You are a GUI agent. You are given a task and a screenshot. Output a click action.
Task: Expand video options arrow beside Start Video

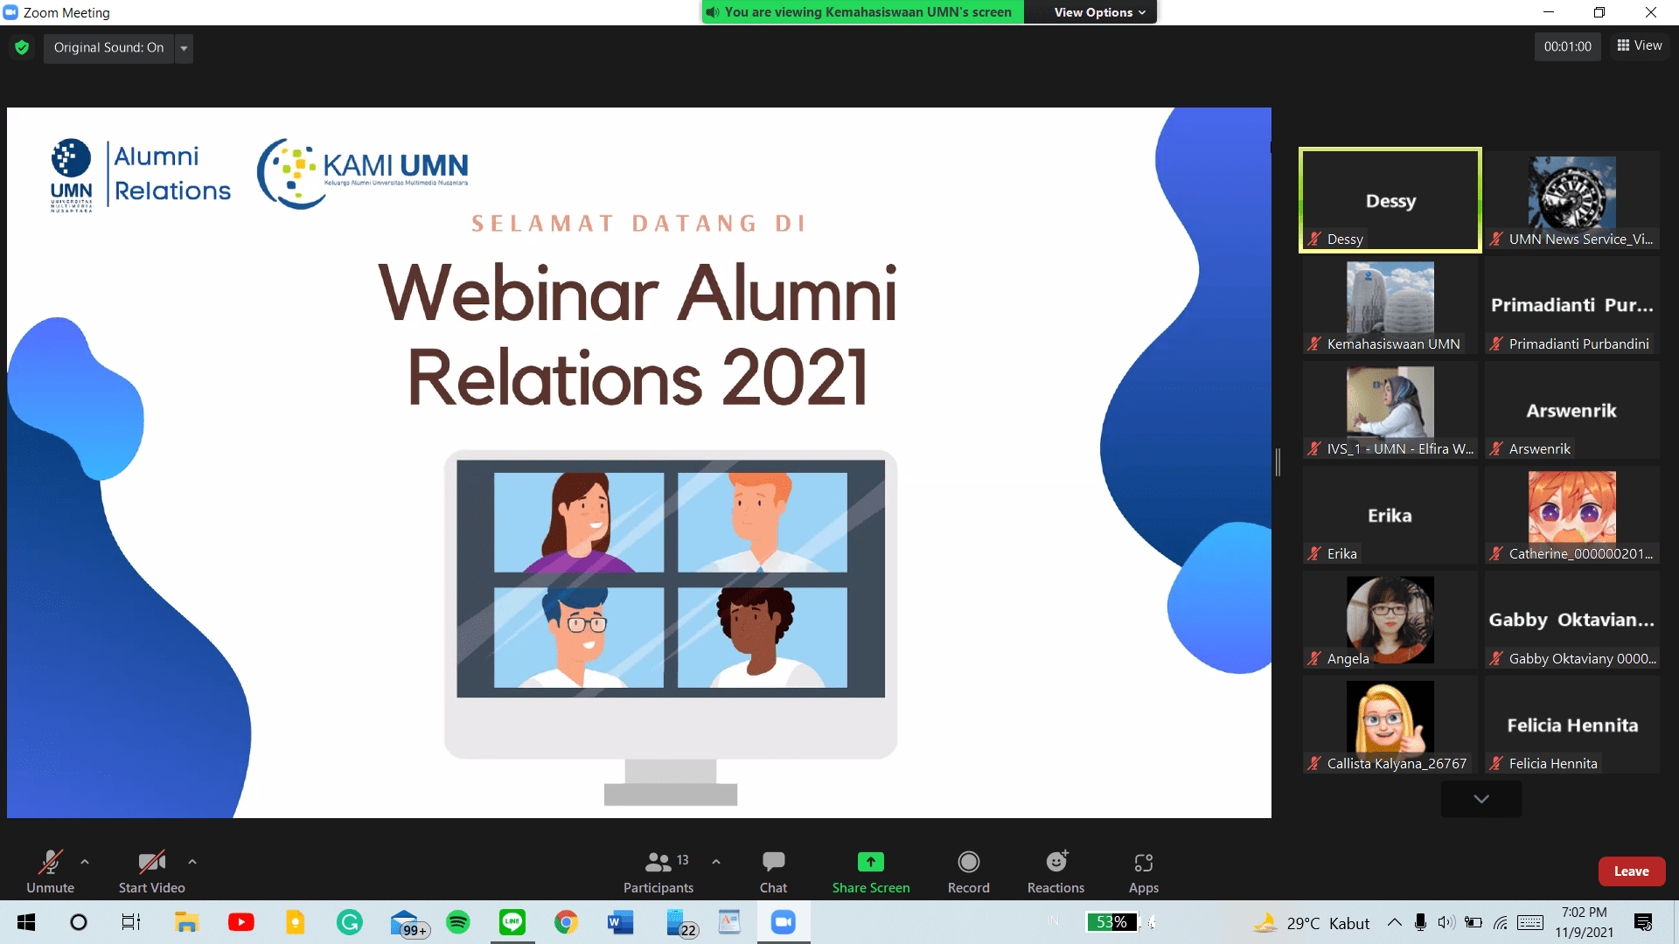click(192, 862)
